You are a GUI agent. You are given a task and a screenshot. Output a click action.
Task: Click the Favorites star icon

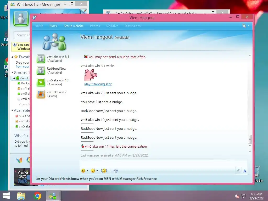tap(16, 57)
